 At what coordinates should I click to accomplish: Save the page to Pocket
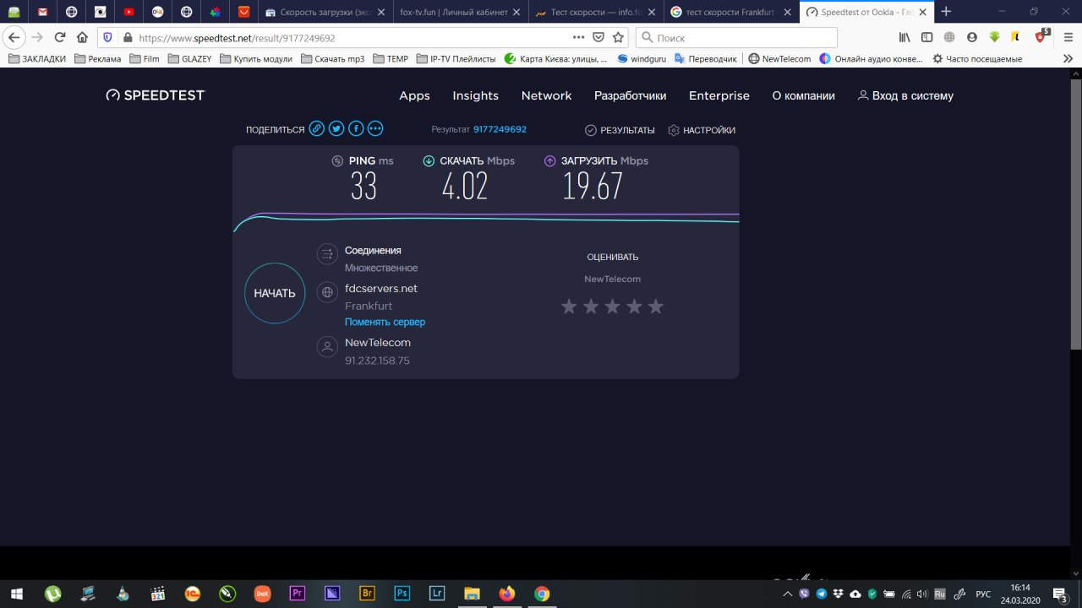pos(598,37)
